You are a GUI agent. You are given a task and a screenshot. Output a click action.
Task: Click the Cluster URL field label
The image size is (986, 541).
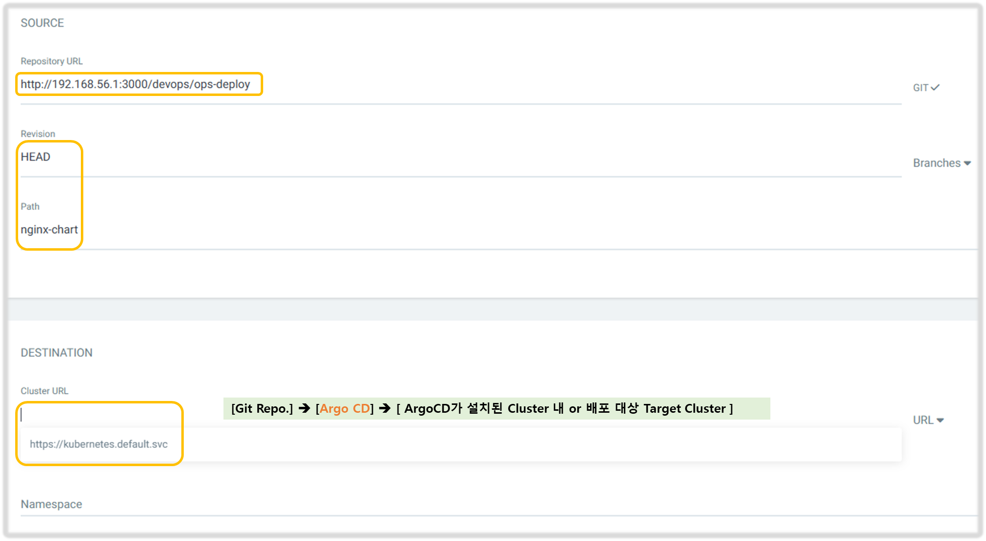(x=44, y=391)
